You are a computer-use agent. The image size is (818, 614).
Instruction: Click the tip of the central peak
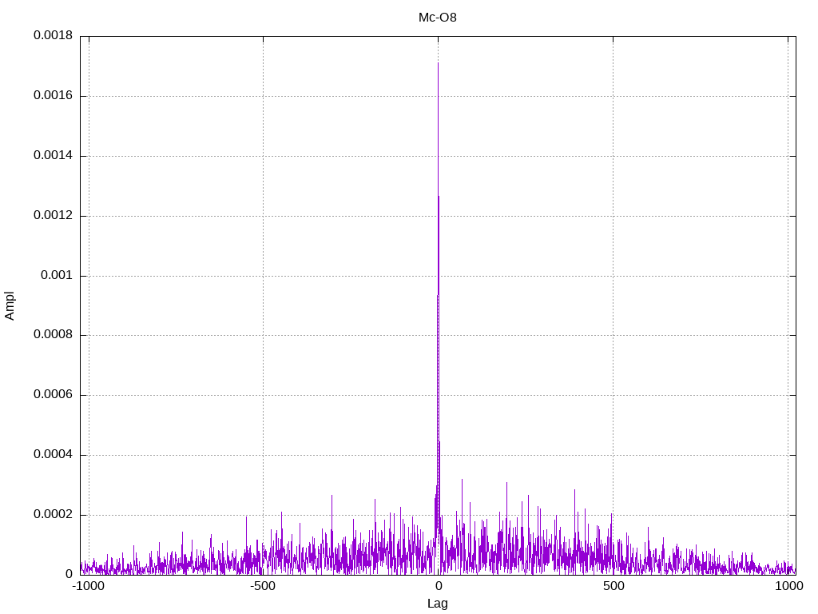pyautogui.click(x=438, y=63)
